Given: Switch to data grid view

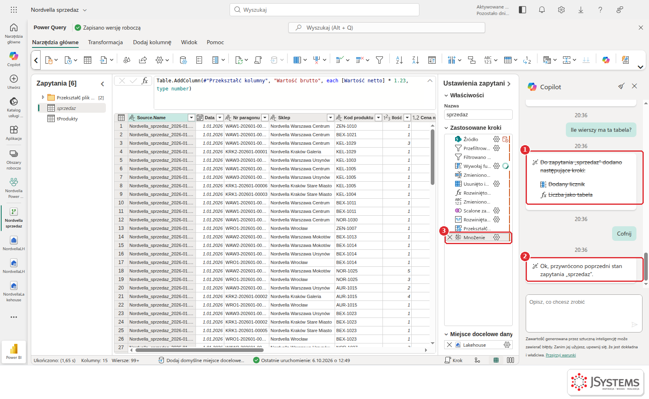Looking at the screenshot, I should 496,360.
